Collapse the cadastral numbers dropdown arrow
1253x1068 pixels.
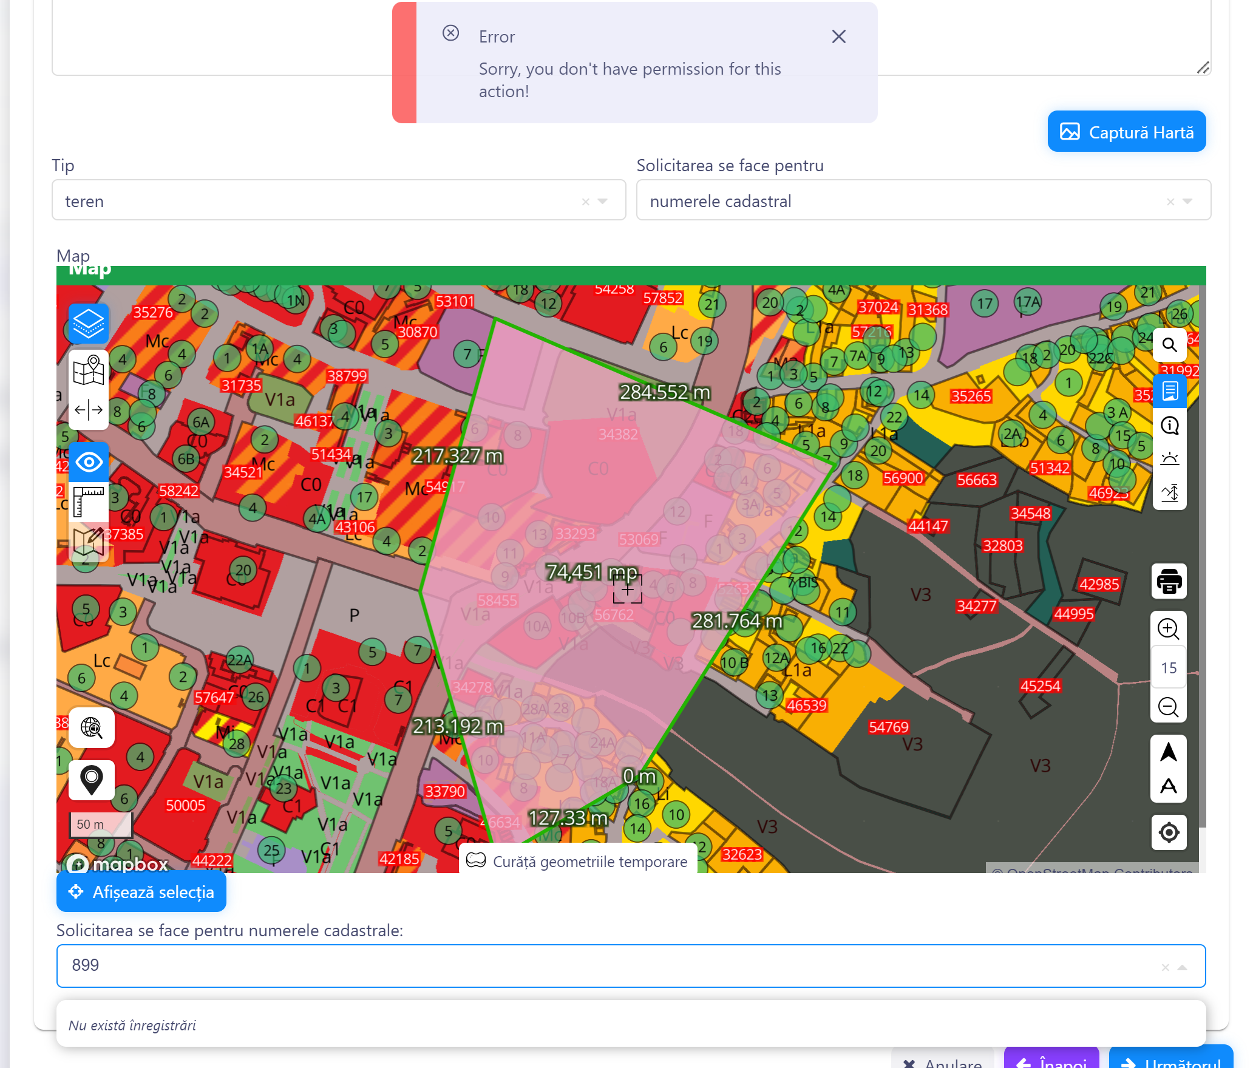[x=1182, y=967]
